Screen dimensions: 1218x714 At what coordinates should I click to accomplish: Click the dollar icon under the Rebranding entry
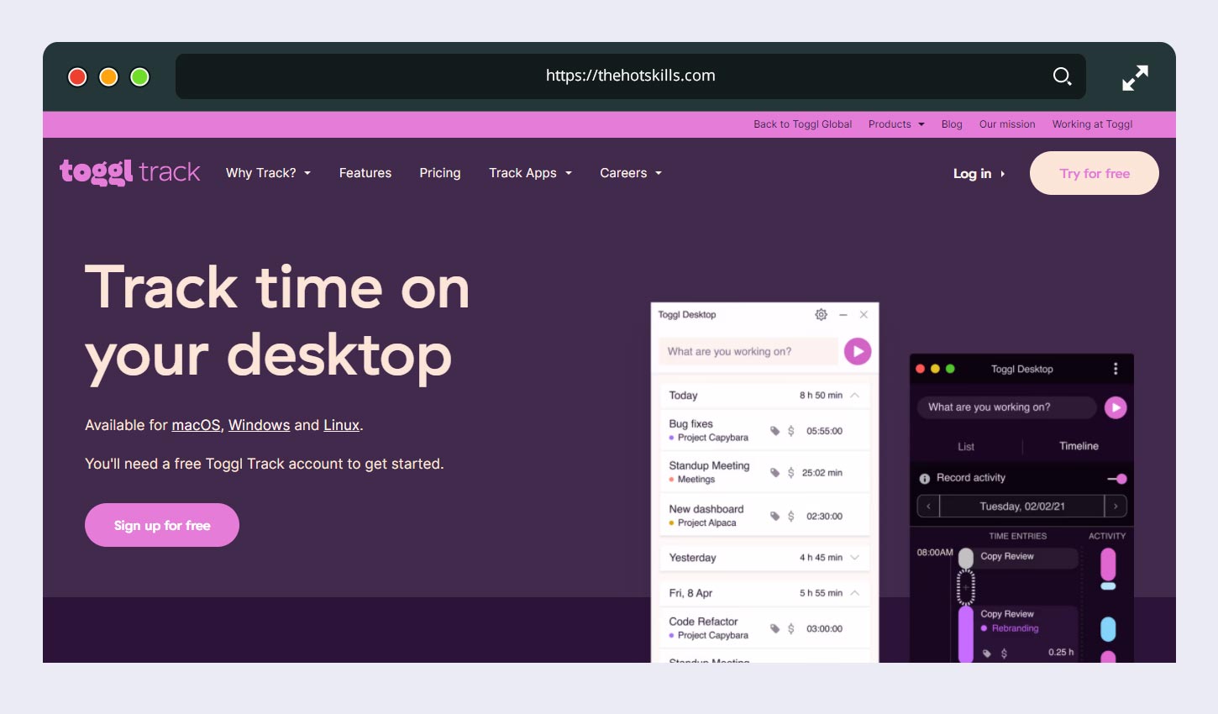[1004, 653]
